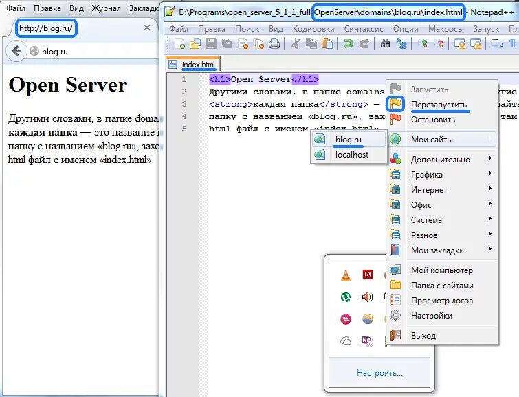The width and height of the screenshot is (519, 397).
Task: Open Папка с сайтами menu entry
Action: point(442,286)
